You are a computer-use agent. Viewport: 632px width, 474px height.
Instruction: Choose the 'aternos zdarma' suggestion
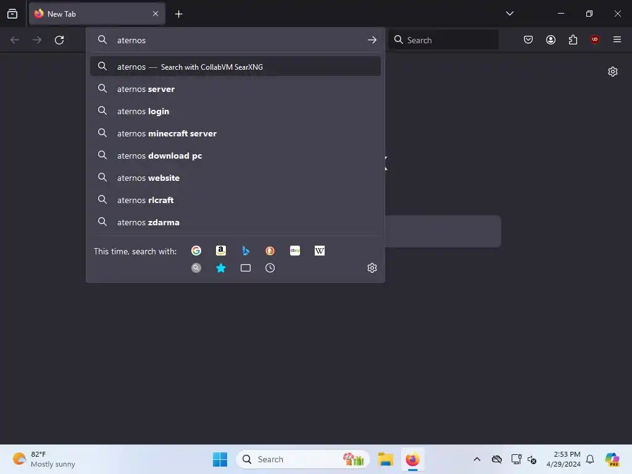pyautogui.click(x=235, y=222)
